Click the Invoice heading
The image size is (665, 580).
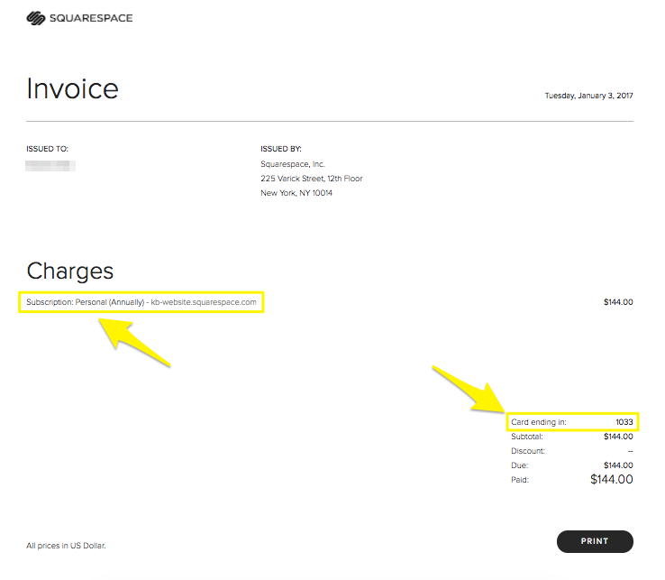point(72,89)
